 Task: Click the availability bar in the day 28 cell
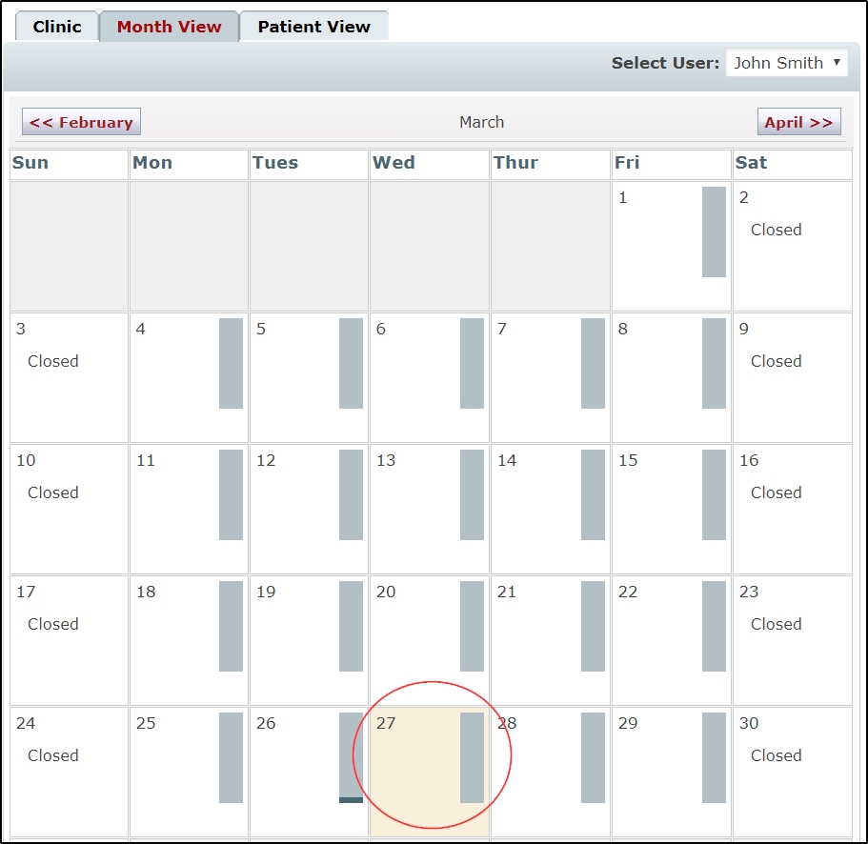pos(593,757)
